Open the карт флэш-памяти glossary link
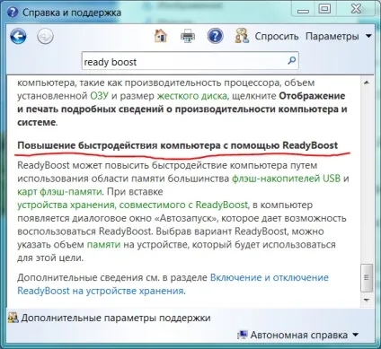 click(59, 192)
